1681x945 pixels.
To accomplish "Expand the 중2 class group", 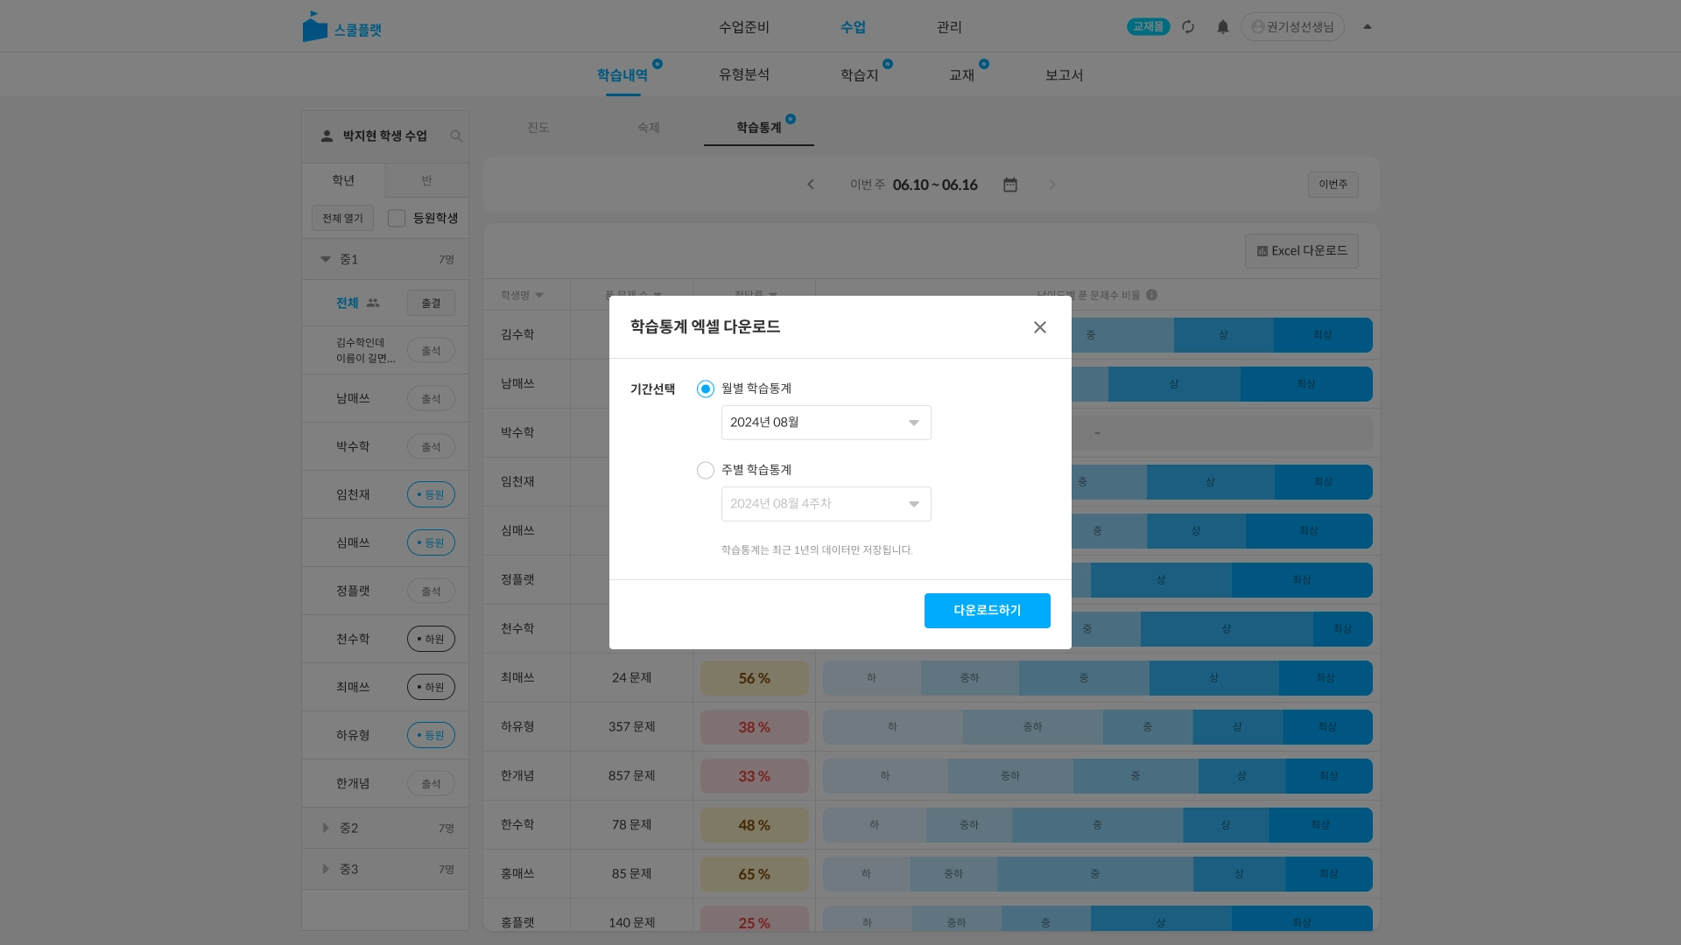I will point(326,828).
